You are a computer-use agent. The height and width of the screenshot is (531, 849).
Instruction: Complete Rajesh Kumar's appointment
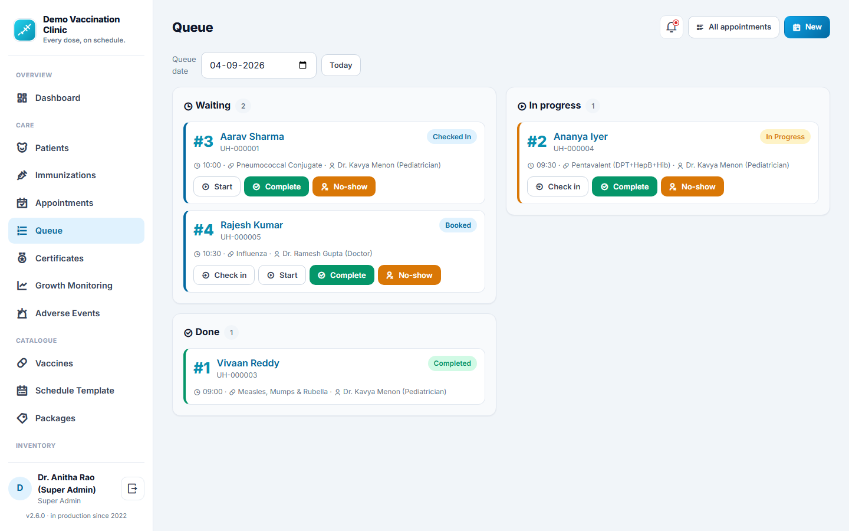(x=342, y=275)
